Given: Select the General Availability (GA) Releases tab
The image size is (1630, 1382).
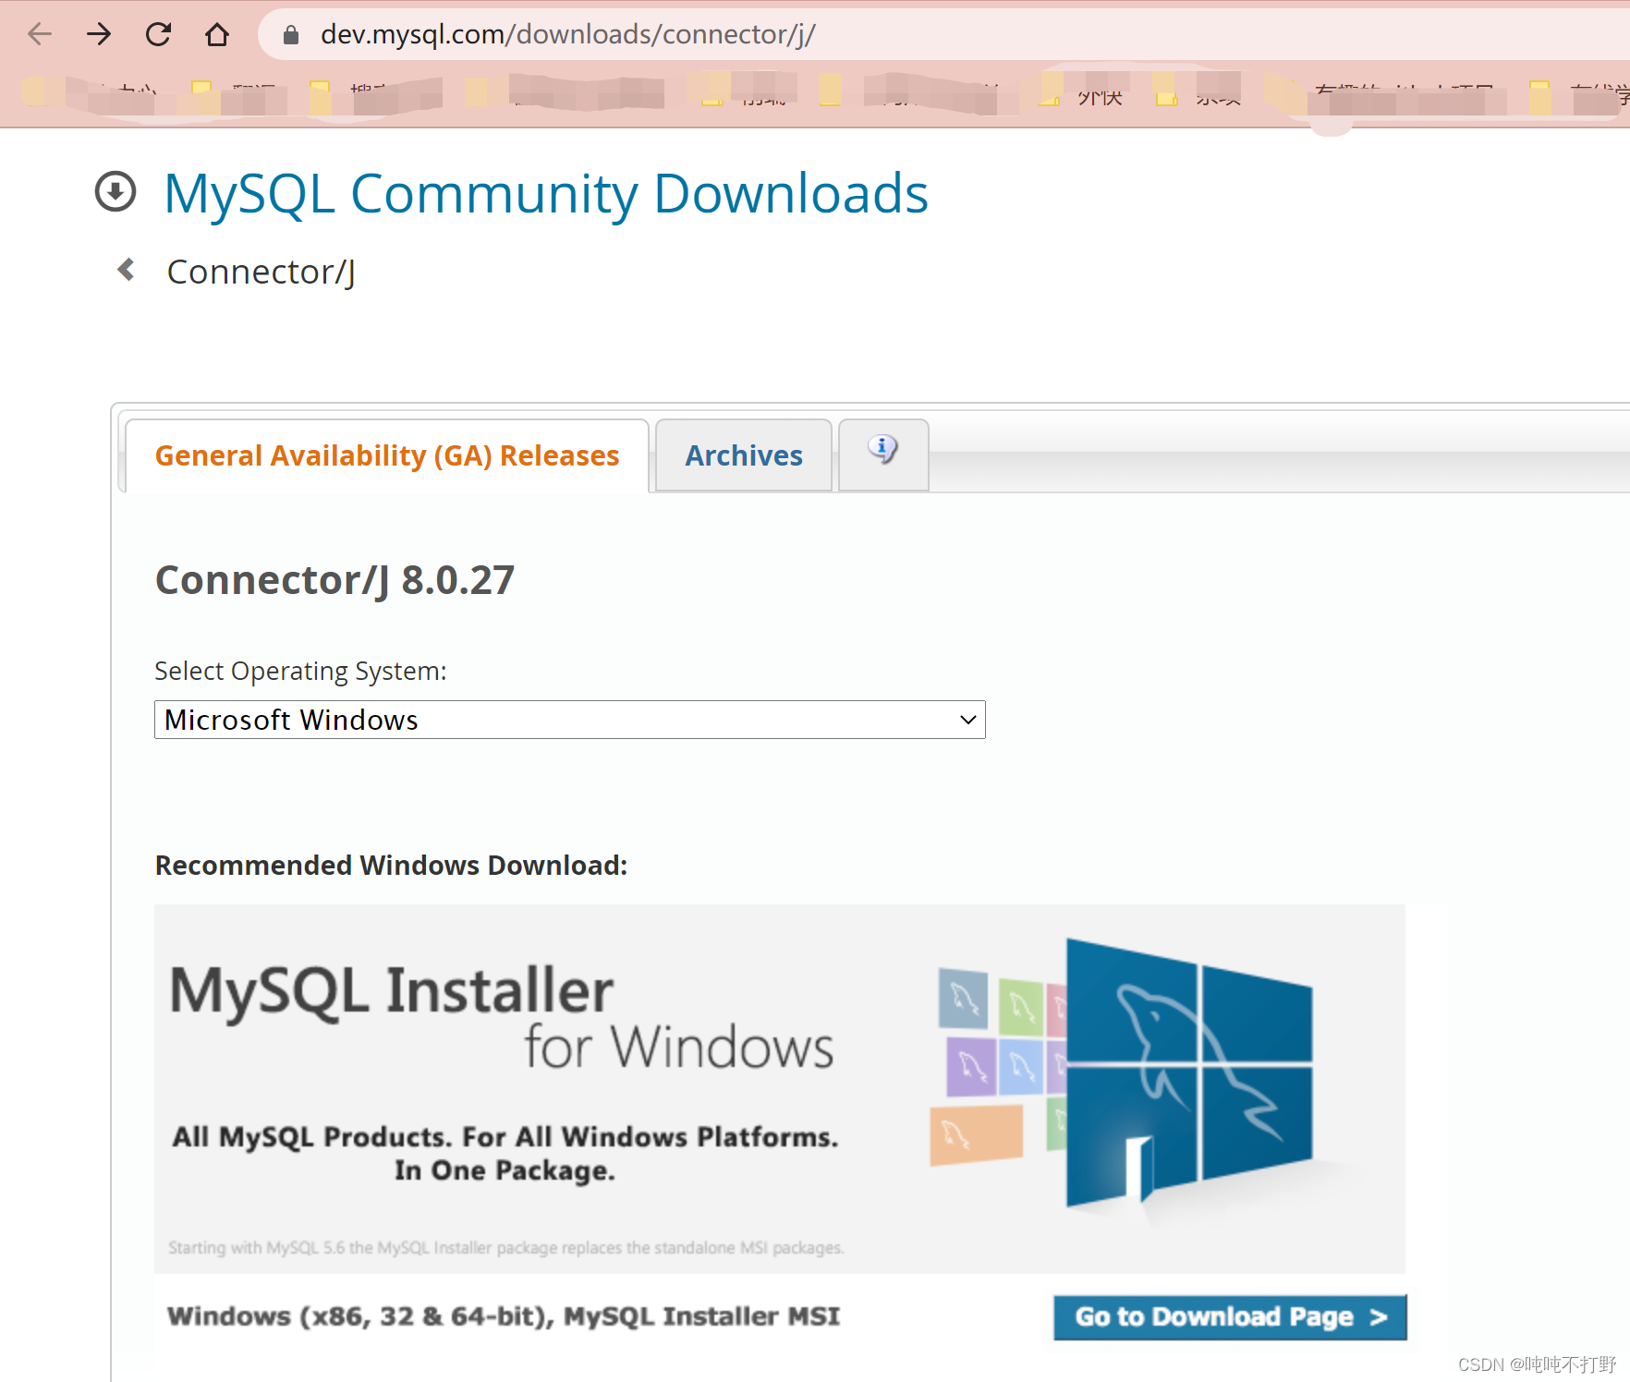Looking at the screenshot, I should [x=387, y=455].
